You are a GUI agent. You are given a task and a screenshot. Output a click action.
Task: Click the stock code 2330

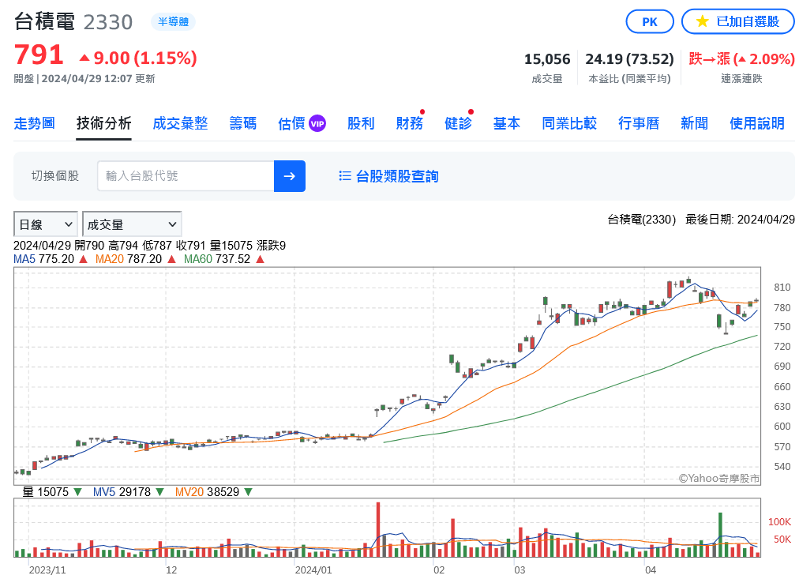[x=108, y=22]
